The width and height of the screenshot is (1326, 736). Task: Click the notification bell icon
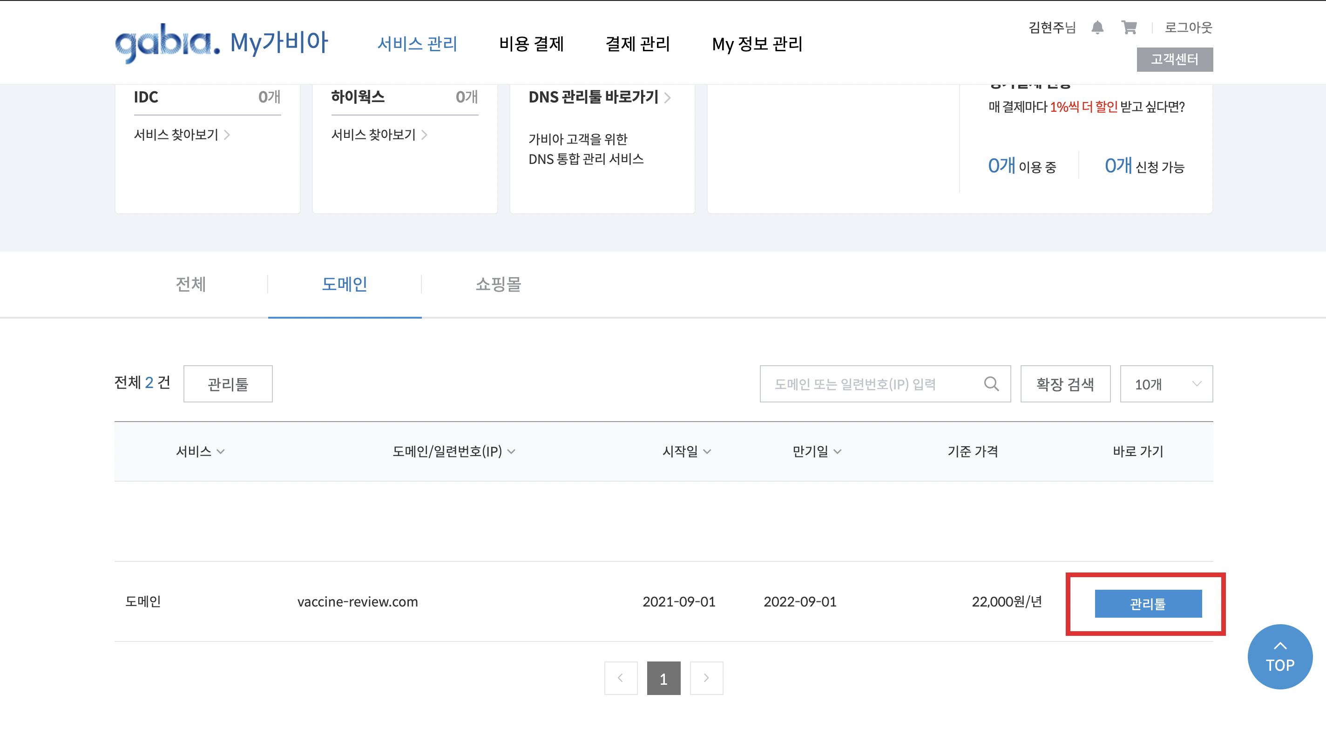(x=1097, y=28)
